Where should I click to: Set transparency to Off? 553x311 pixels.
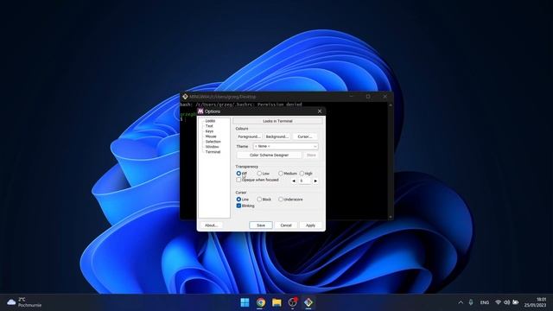coord(238,174)
